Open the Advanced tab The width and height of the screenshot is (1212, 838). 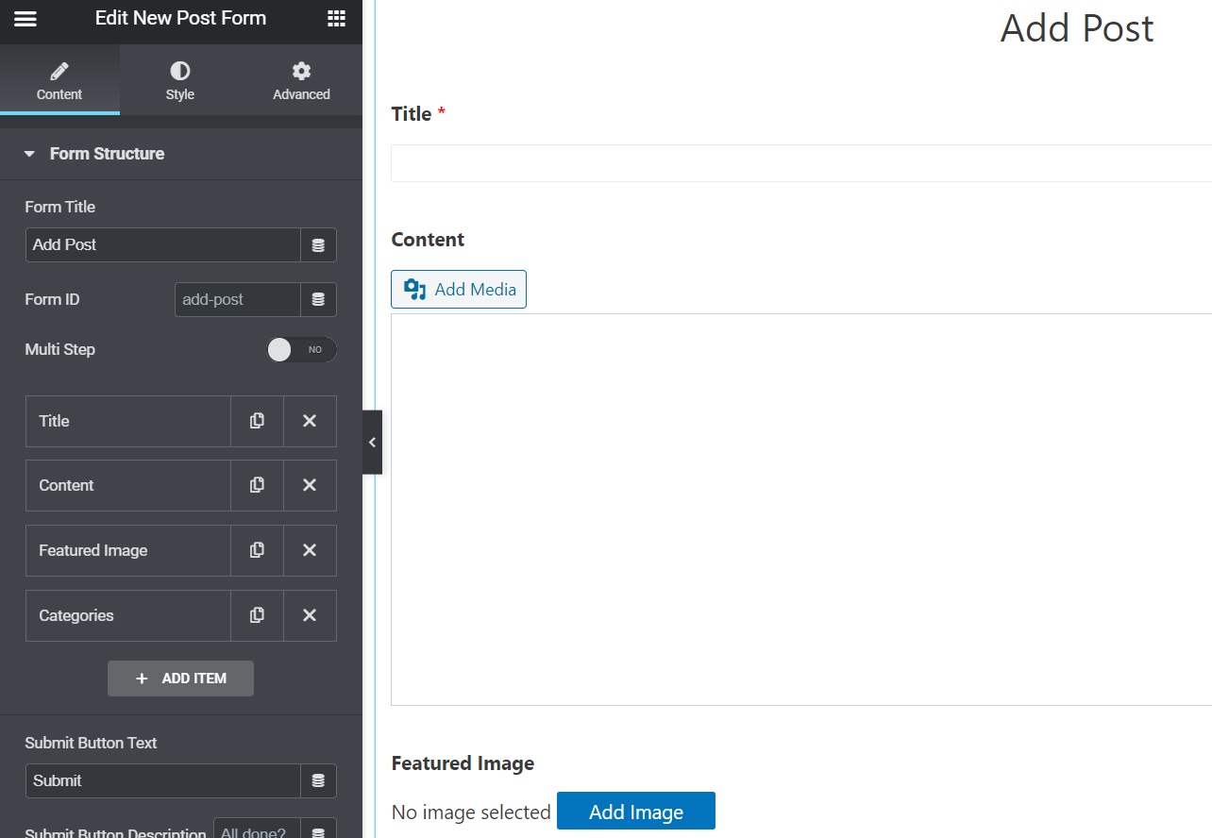(300, 79)
